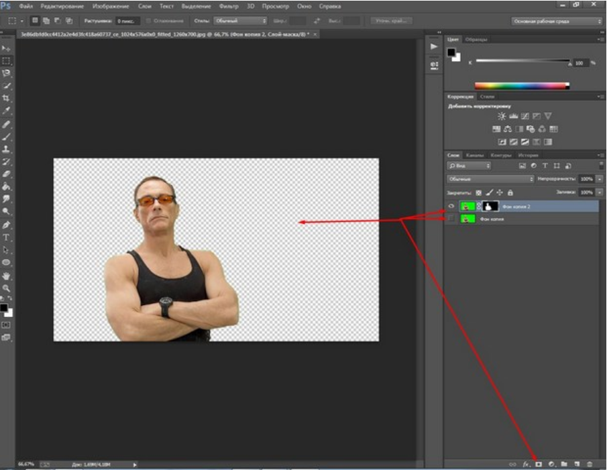
Task: Toggle the Сглаживание checkbox
Action: (149, 21)
